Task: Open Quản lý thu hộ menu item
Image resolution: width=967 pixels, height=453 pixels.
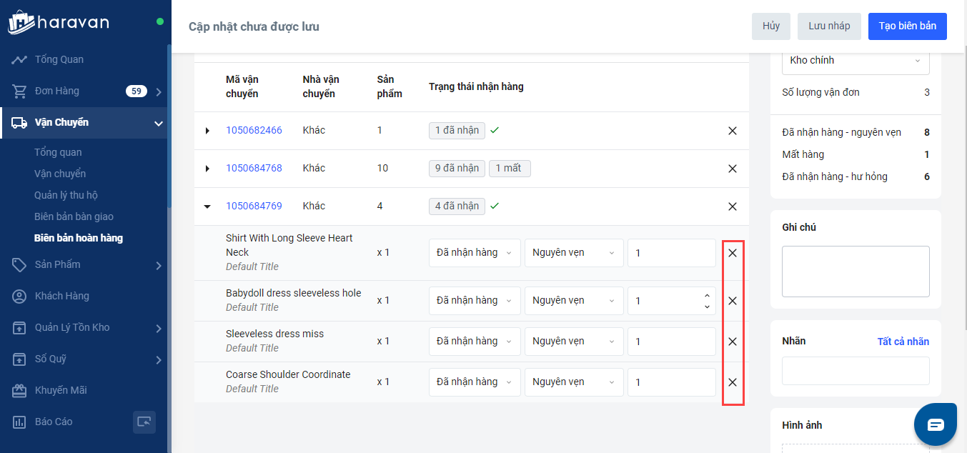Action: (x=66, y=195)
